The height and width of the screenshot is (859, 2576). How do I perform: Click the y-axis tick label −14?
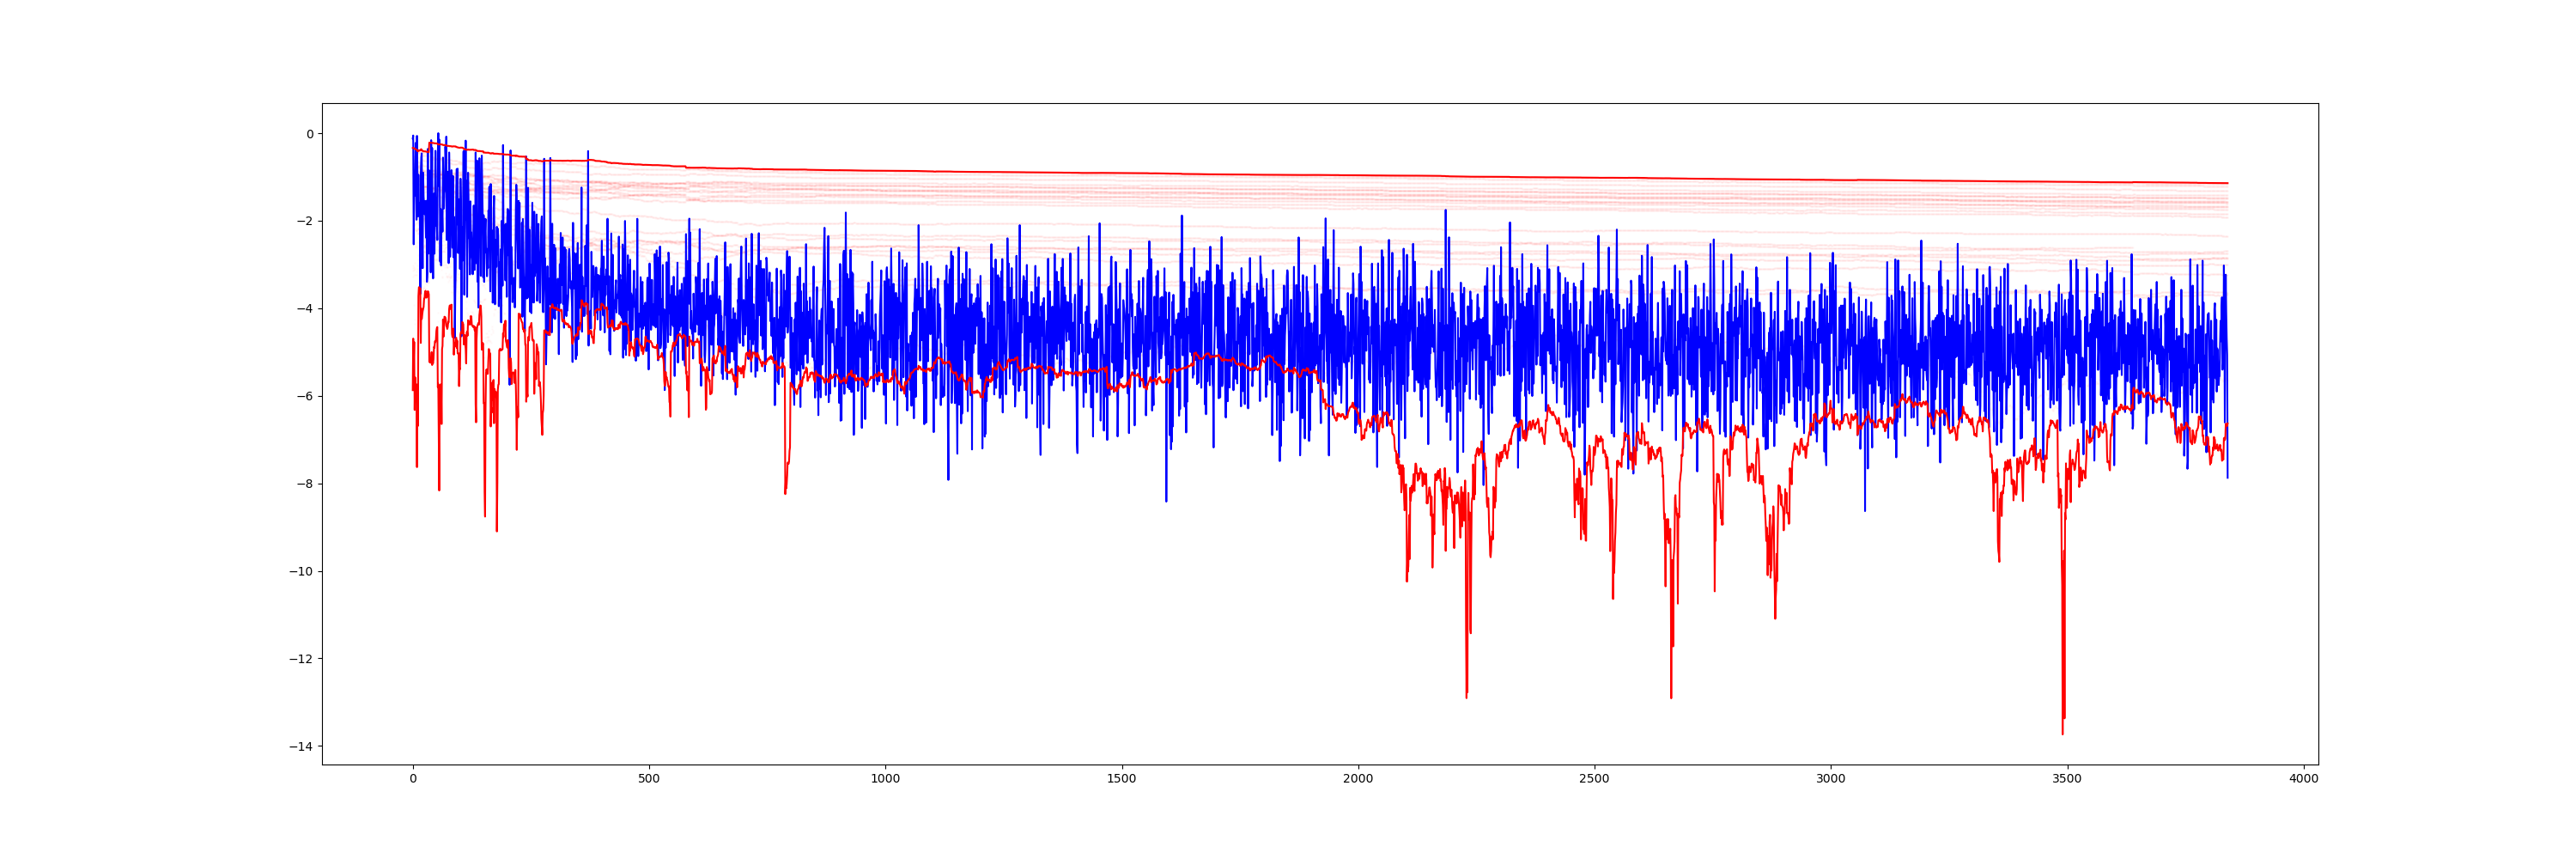pyautogui.click(x=301, y=747)
